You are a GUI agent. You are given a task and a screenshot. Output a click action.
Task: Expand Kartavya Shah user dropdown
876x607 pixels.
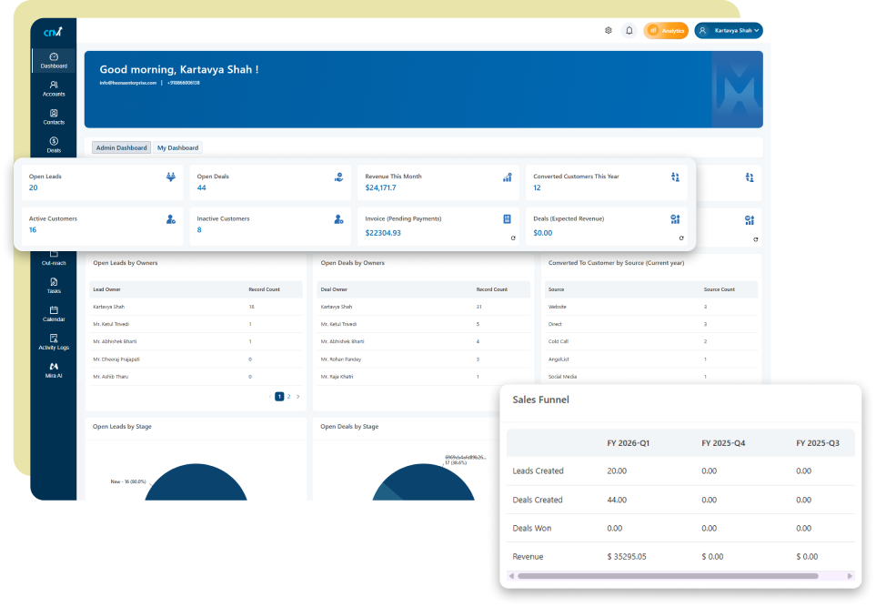point(728,30)
